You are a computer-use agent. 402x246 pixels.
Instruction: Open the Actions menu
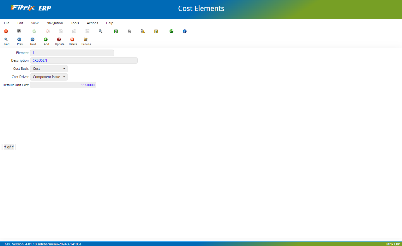coord(92,23)
